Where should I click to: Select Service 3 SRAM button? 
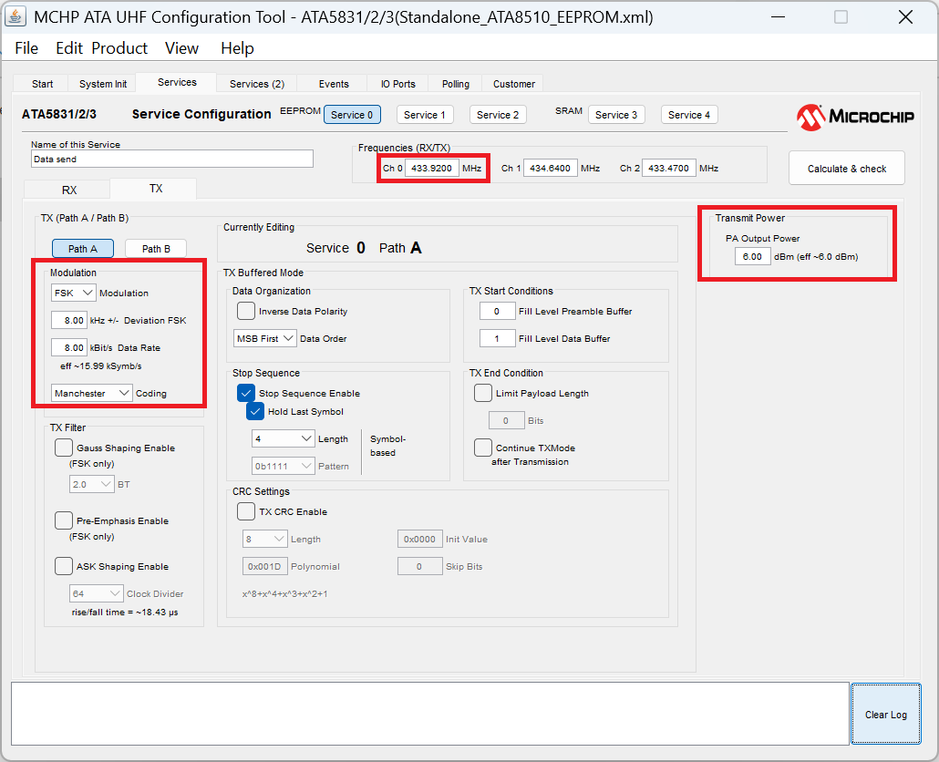(616, 114)
